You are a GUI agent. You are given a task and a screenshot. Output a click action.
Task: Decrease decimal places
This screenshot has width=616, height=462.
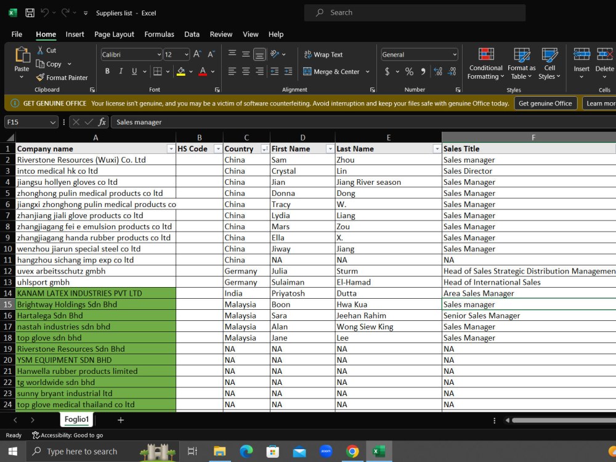(x=452, y=71)
